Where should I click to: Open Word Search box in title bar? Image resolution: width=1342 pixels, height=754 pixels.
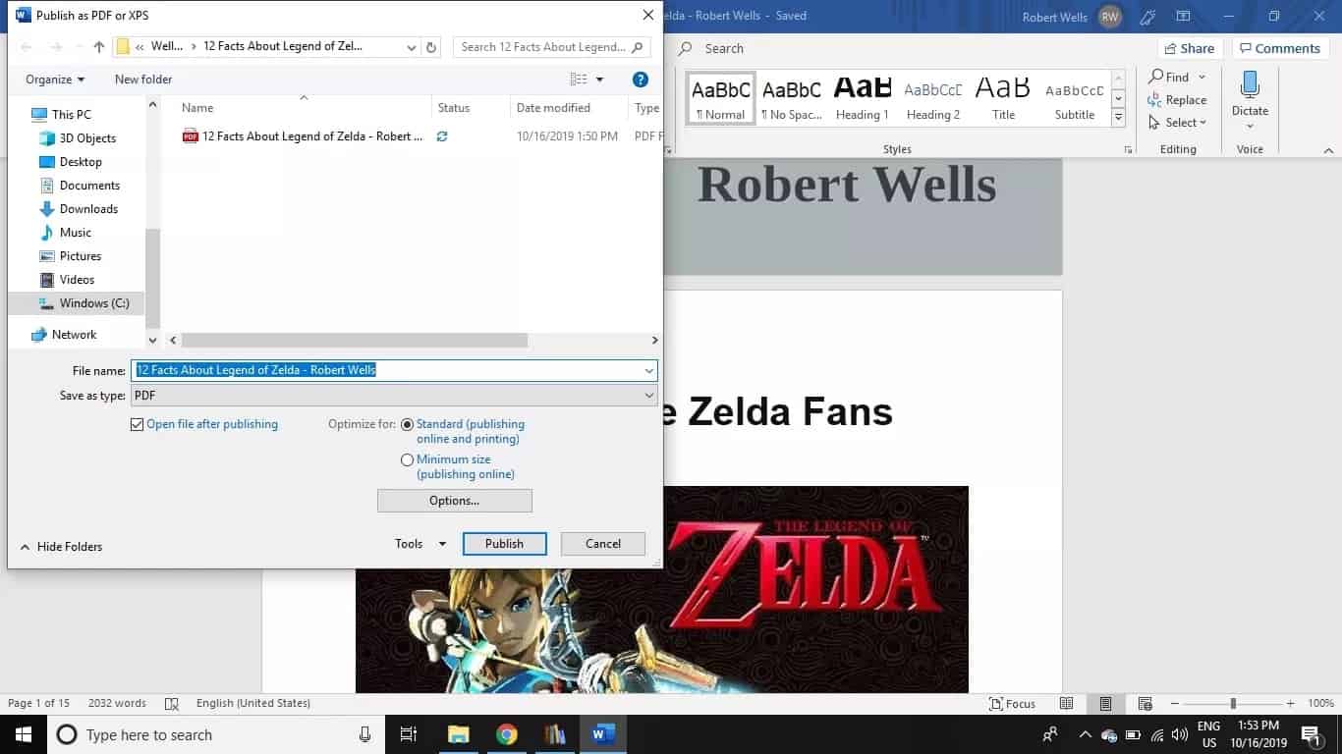(x=724, y=48)
